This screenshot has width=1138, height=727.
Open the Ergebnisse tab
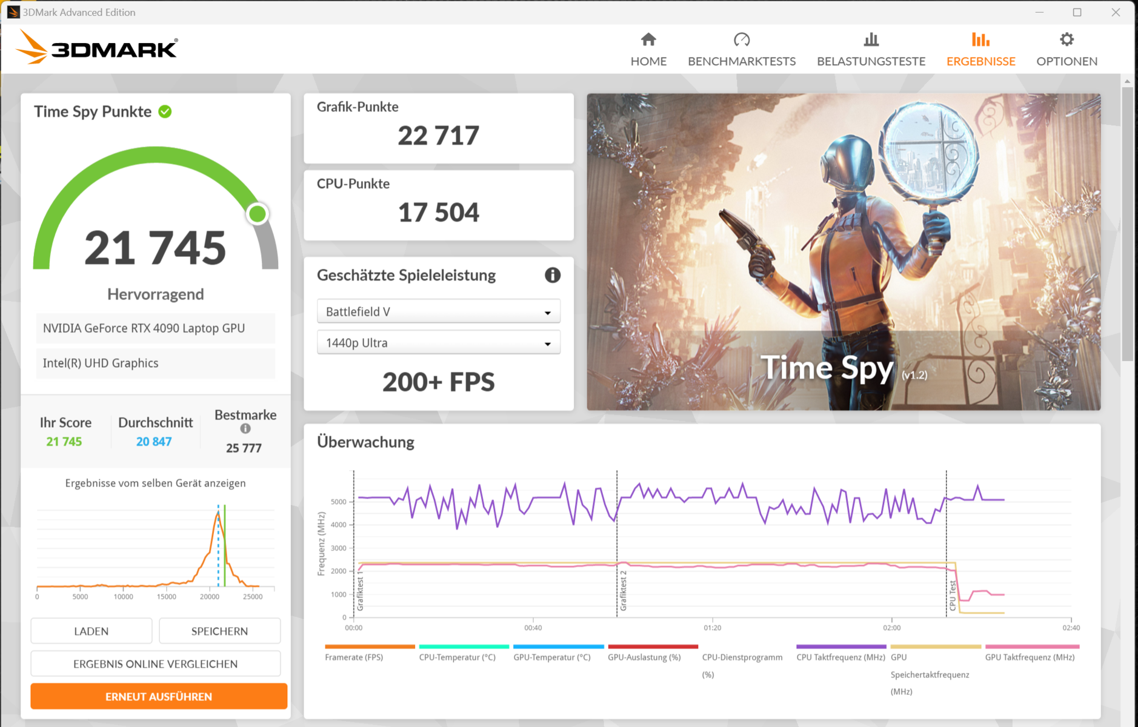(980, 50)
